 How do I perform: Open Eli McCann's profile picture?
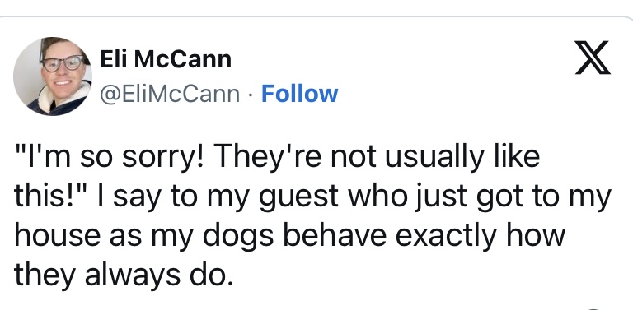click(x=53, y=76)
